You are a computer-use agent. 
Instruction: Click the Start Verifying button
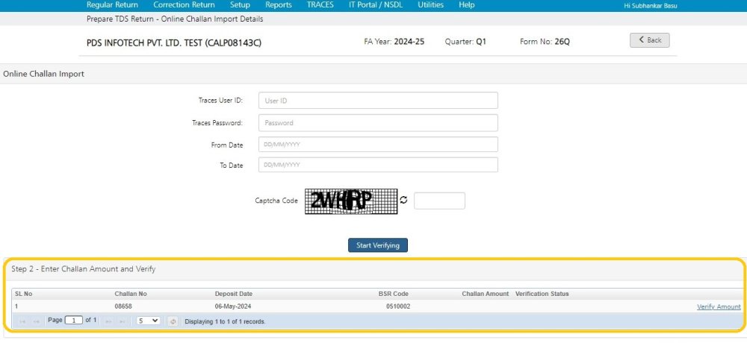click(x=378, y=245)
